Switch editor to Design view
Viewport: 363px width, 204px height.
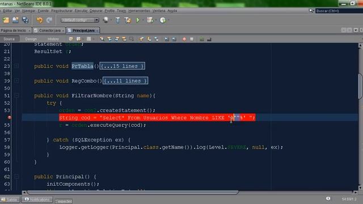[x=31, y=39]
